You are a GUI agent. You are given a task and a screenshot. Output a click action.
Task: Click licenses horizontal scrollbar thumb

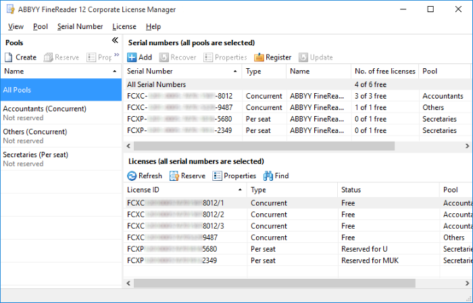274,283
